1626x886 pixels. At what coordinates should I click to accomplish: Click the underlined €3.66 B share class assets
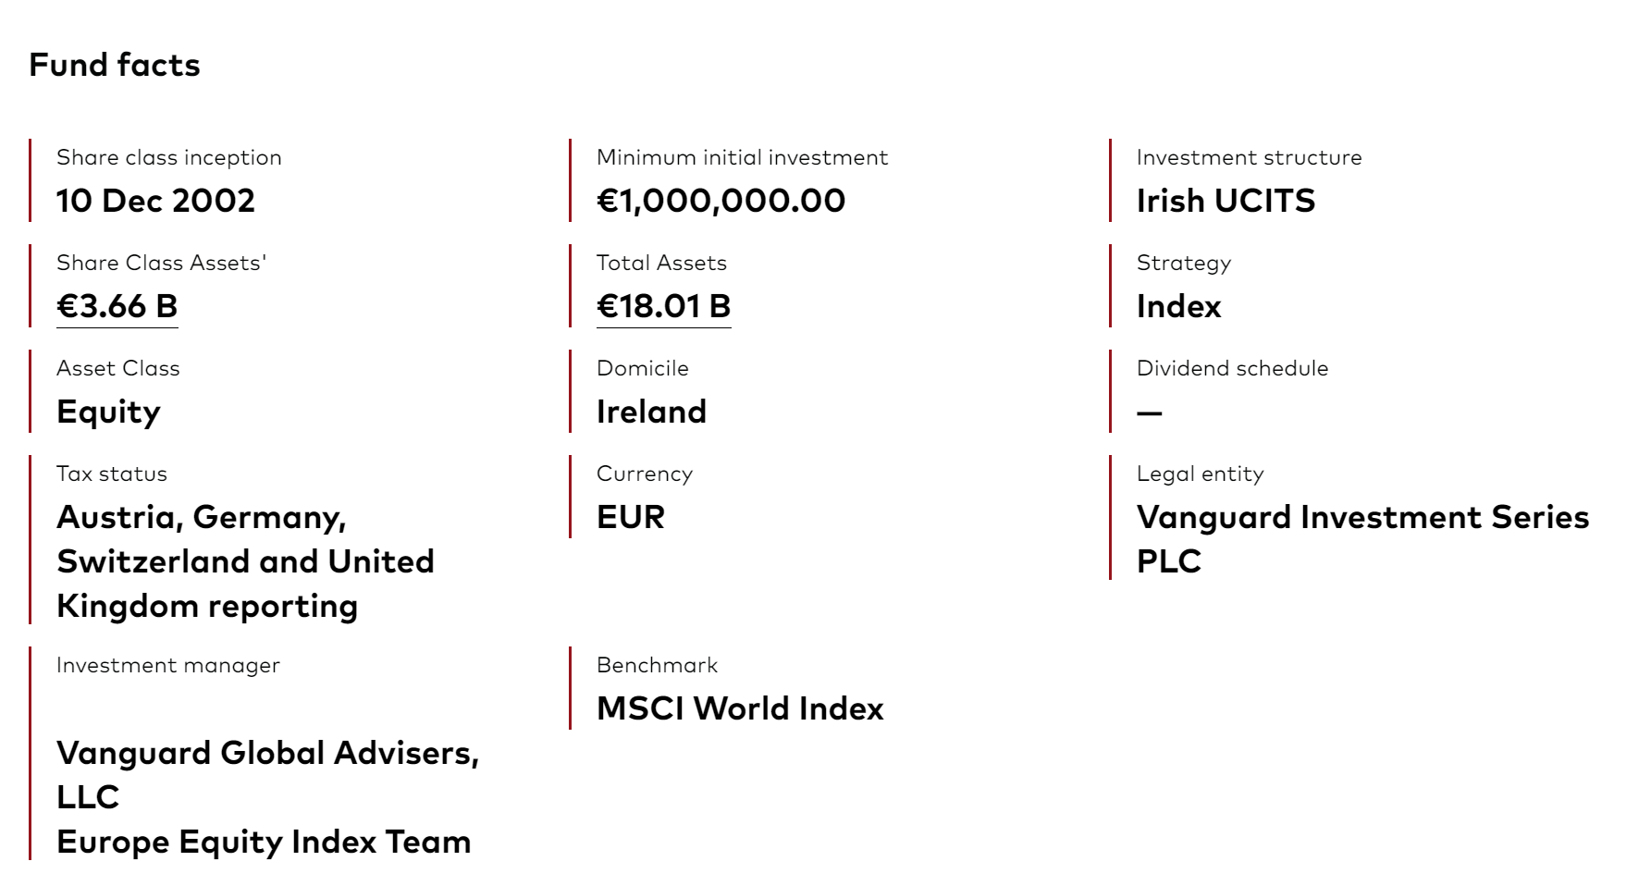tap(117, 306)
